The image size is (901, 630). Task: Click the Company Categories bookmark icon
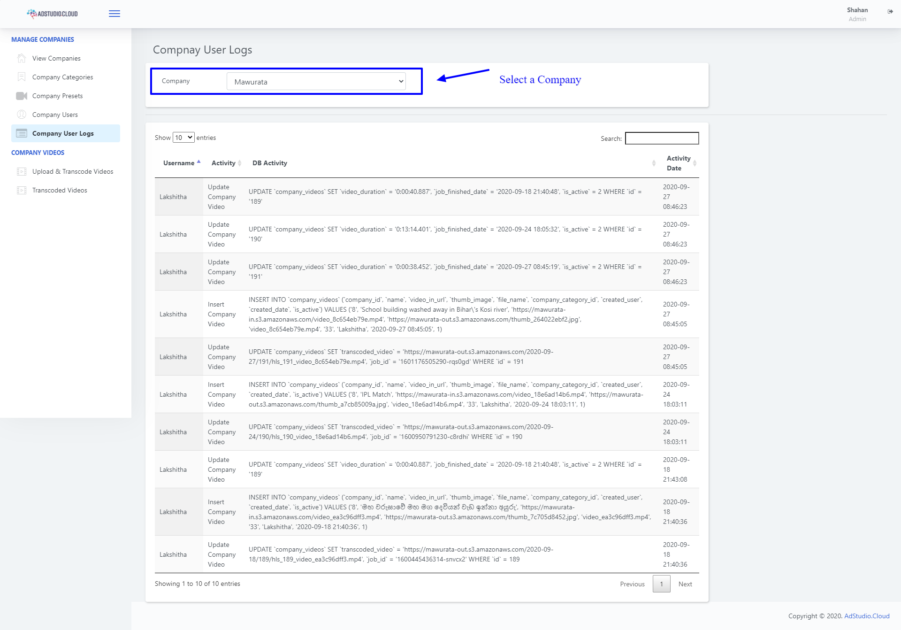(x=22, y=77)
